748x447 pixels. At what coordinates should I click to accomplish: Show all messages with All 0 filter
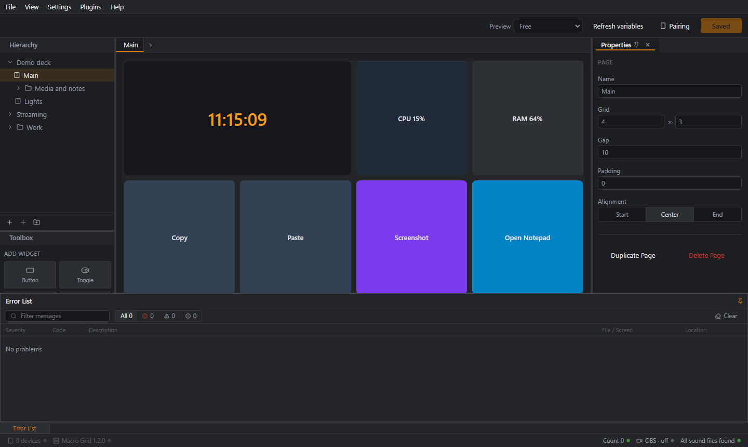tap(126, 316)
